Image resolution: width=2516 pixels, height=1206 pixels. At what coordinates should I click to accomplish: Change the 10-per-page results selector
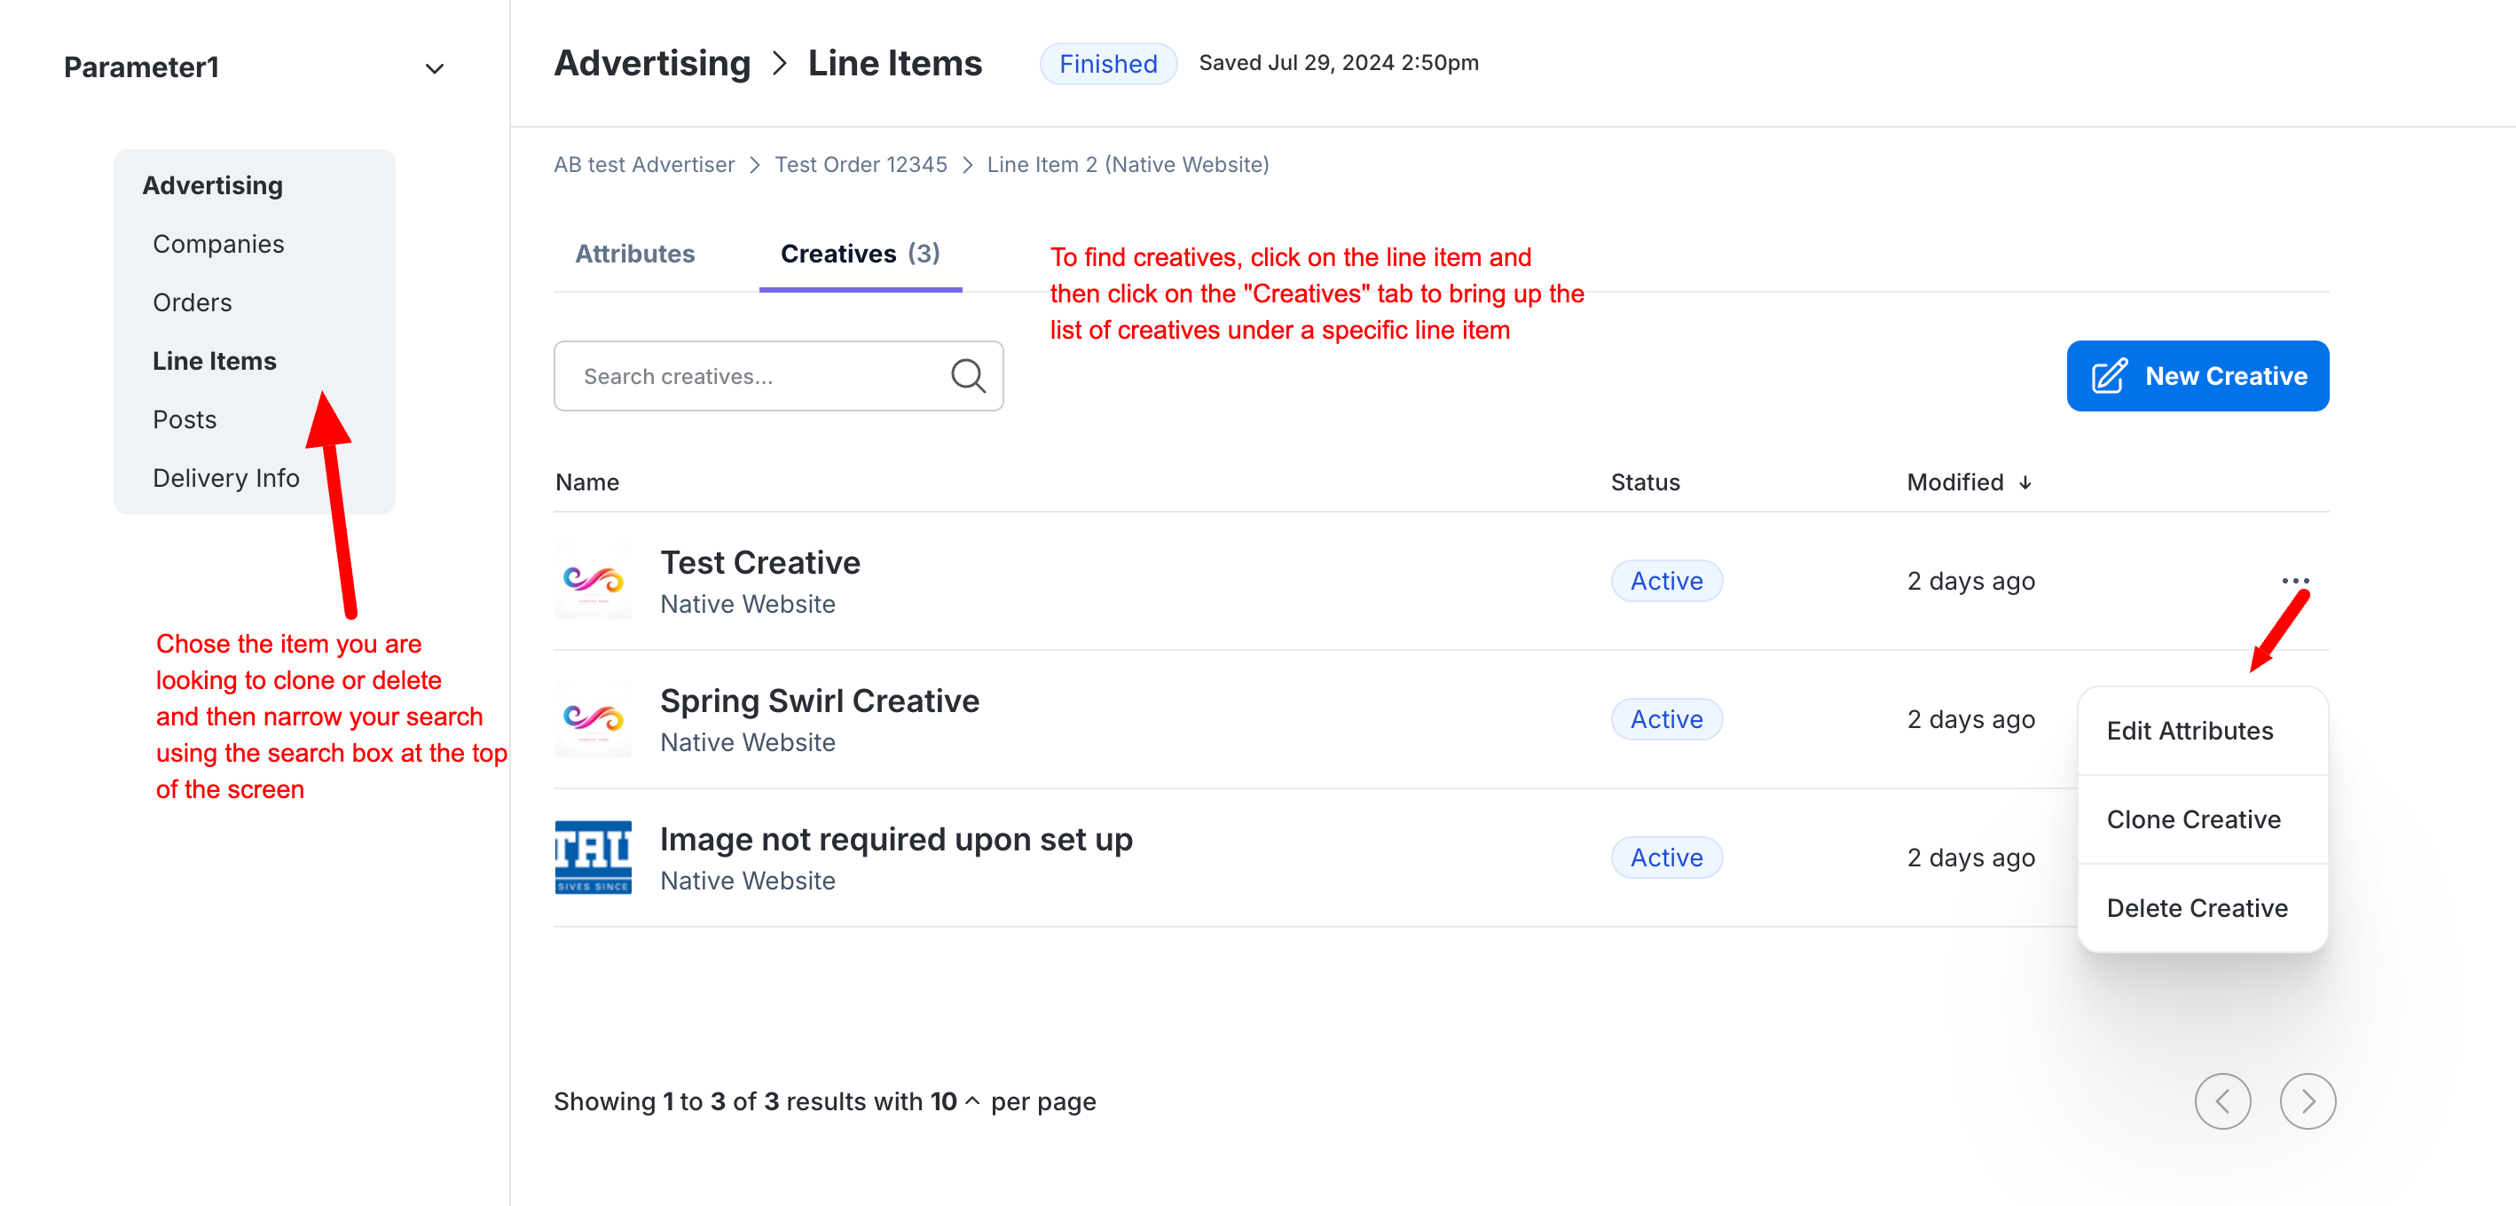(x=955, y=1101)
